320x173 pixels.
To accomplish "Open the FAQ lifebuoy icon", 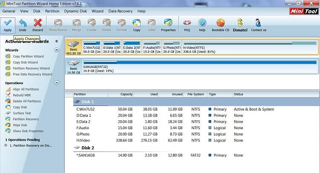I will pos(187,23).
